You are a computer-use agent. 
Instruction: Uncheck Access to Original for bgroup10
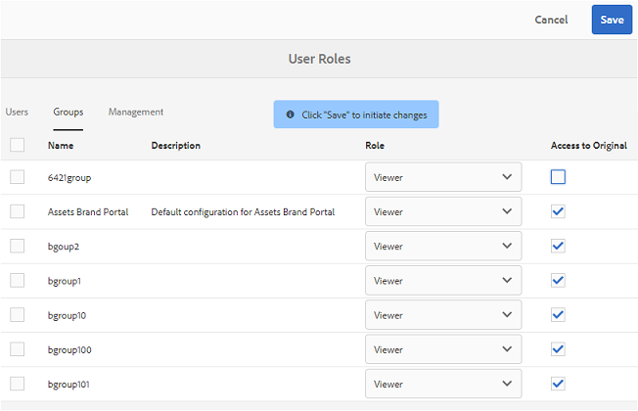tap(558, 315)
